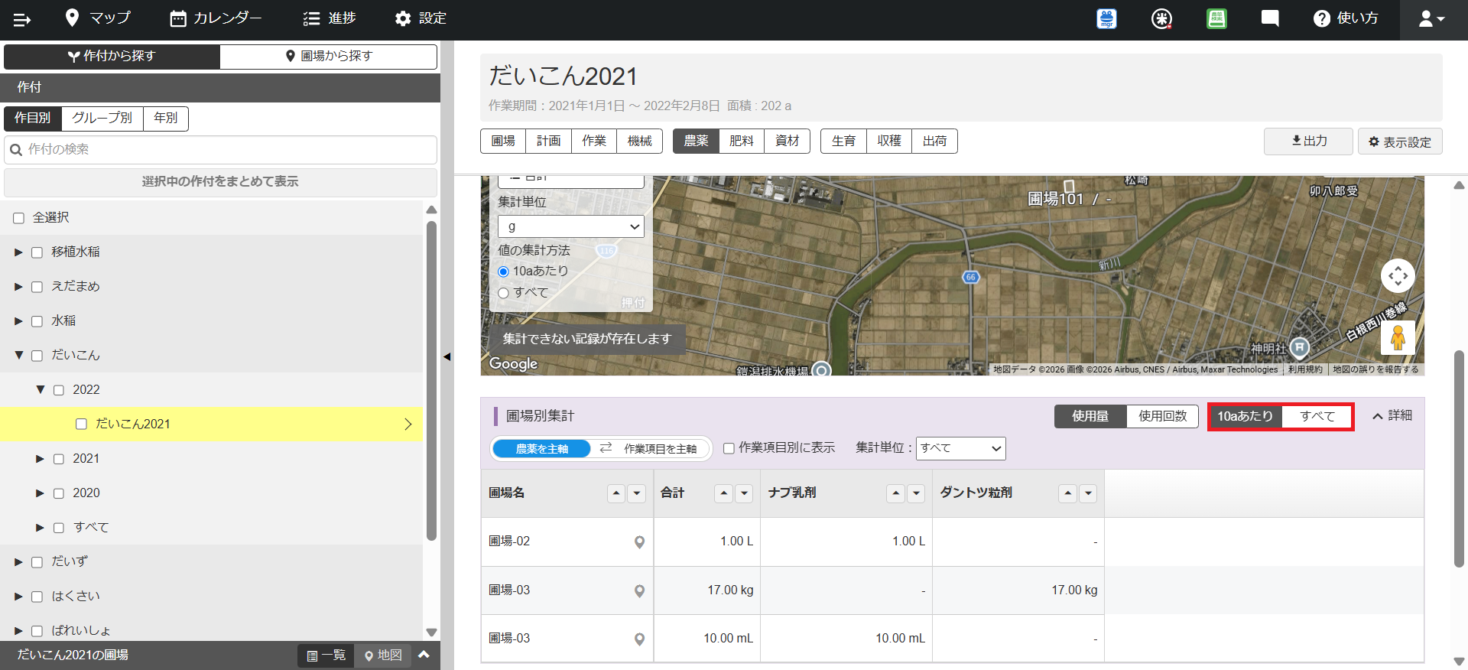
Task: Click location pin for 圃場-02 row
Action: click(639, 542)
